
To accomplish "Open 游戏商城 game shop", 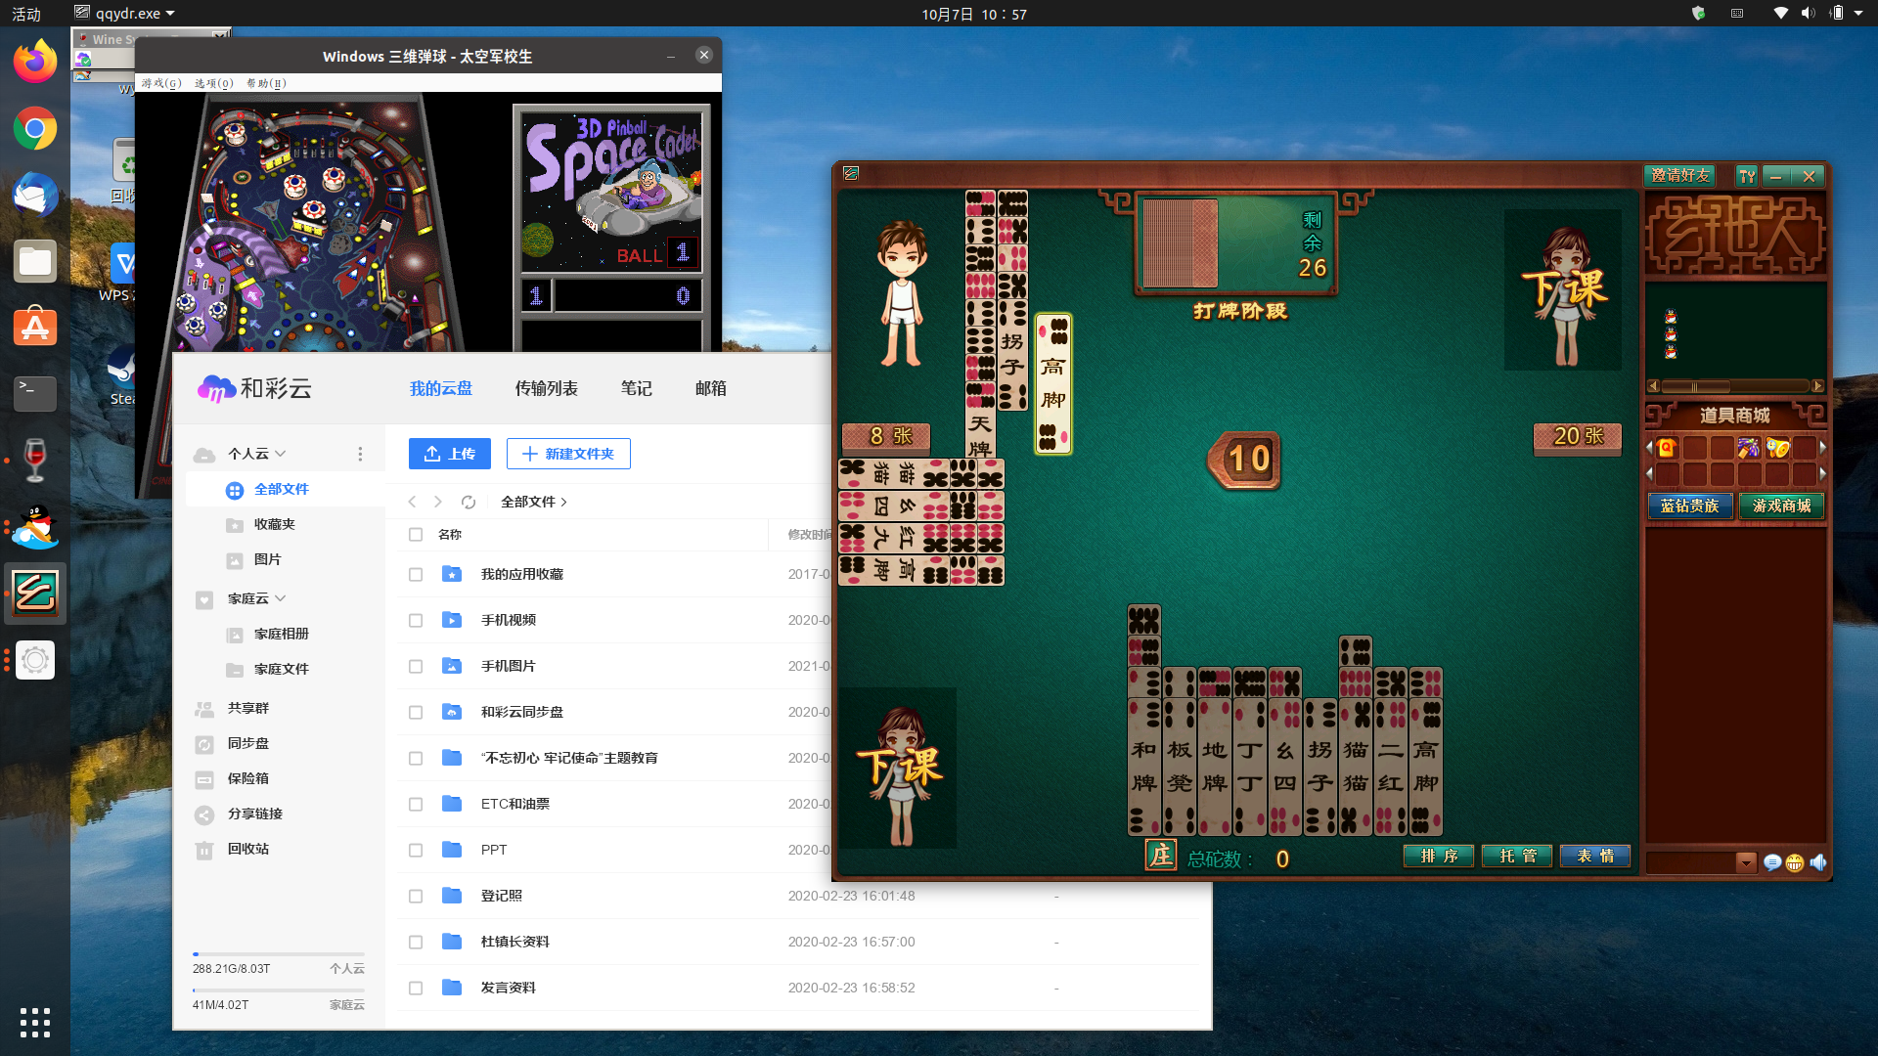I will click(1781, 506).
